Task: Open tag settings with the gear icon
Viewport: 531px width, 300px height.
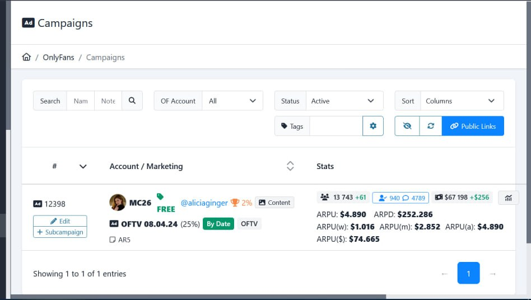Action: pos(373,126)
